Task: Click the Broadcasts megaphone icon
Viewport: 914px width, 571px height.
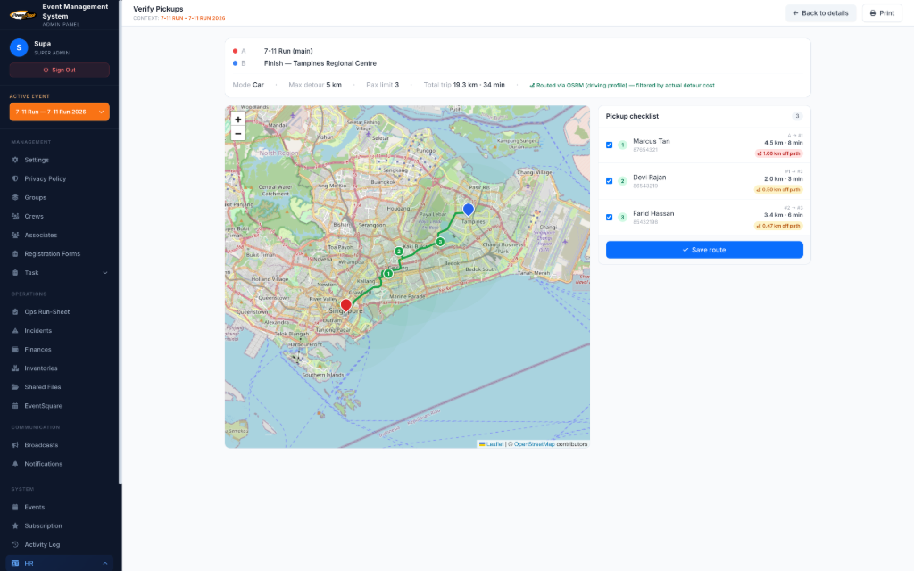Action: 15,445
